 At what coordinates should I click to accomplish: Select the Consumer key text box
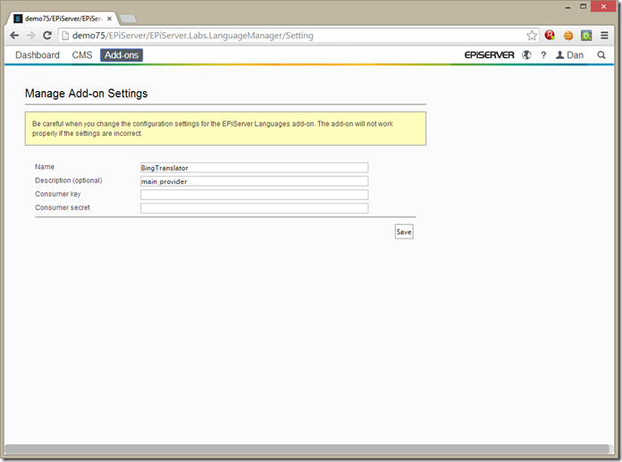(x=254, y=195)
